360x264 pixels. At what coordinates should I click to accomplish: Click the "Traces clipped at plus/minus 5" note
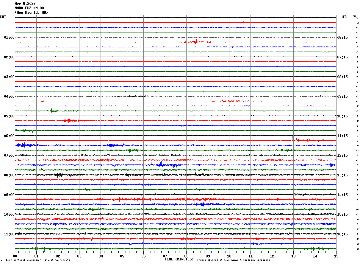[233, 260]
